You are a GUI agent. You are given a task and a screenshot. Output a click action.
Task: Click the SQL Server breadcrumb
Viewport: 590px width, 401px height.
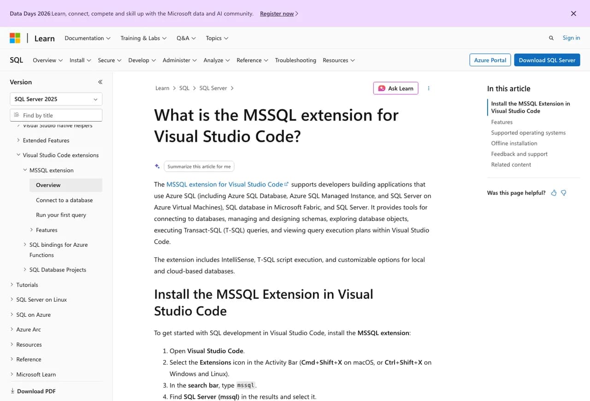[213, 88]
